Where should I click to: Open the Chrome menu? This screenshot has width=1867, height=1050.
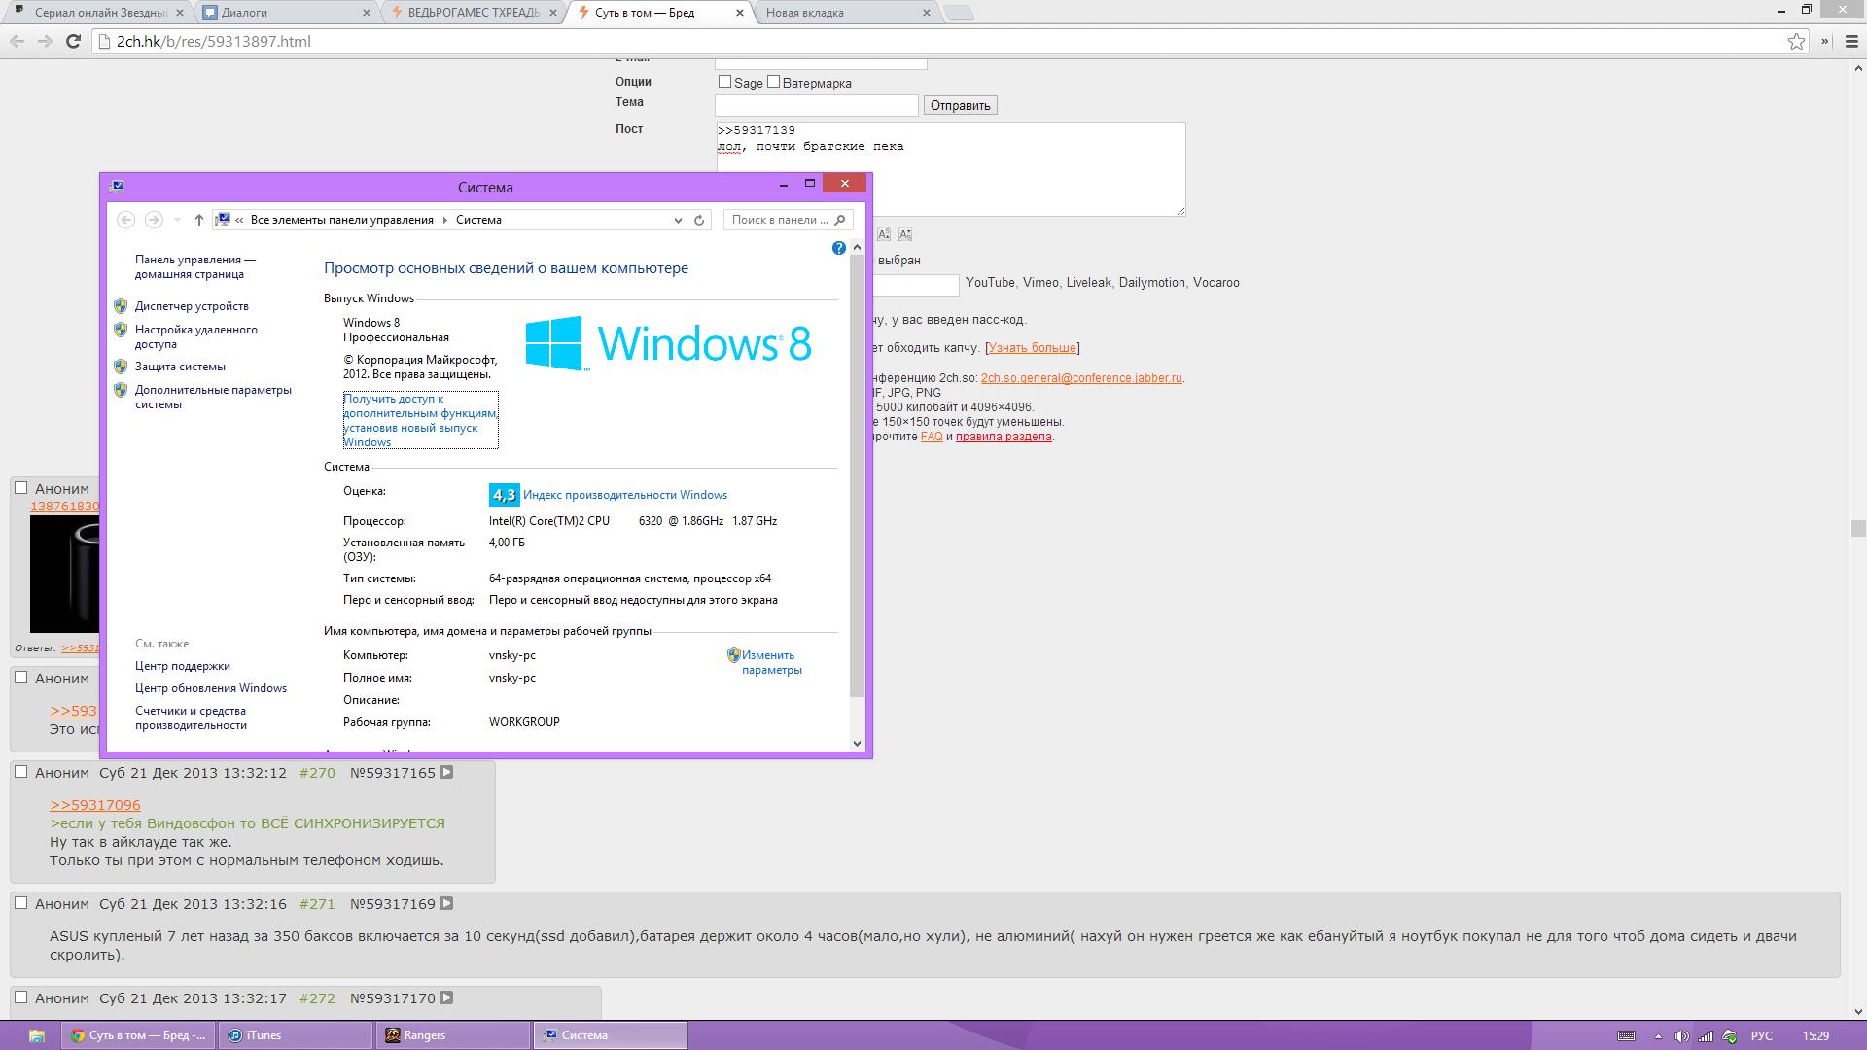click(x=1852, y=41)
